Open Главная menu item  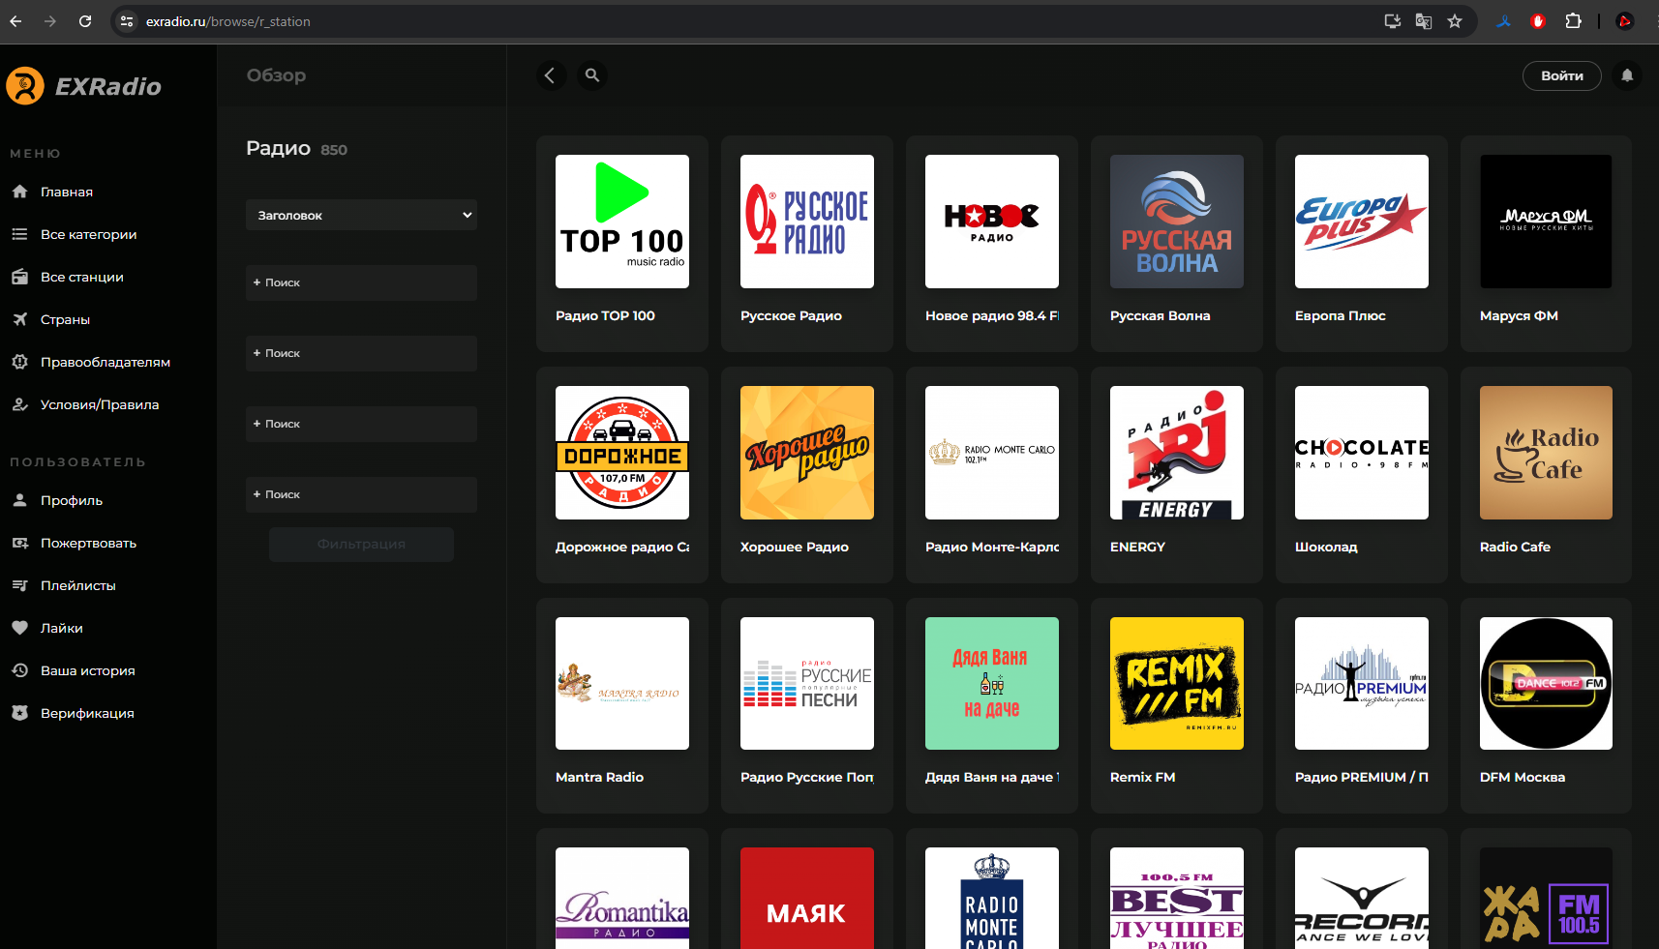coord(67,192)
